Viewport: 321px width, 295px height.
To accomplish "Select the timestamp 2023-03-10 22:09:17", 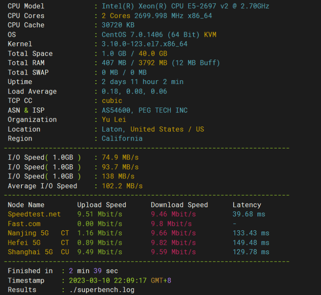I will pos(108,280).
